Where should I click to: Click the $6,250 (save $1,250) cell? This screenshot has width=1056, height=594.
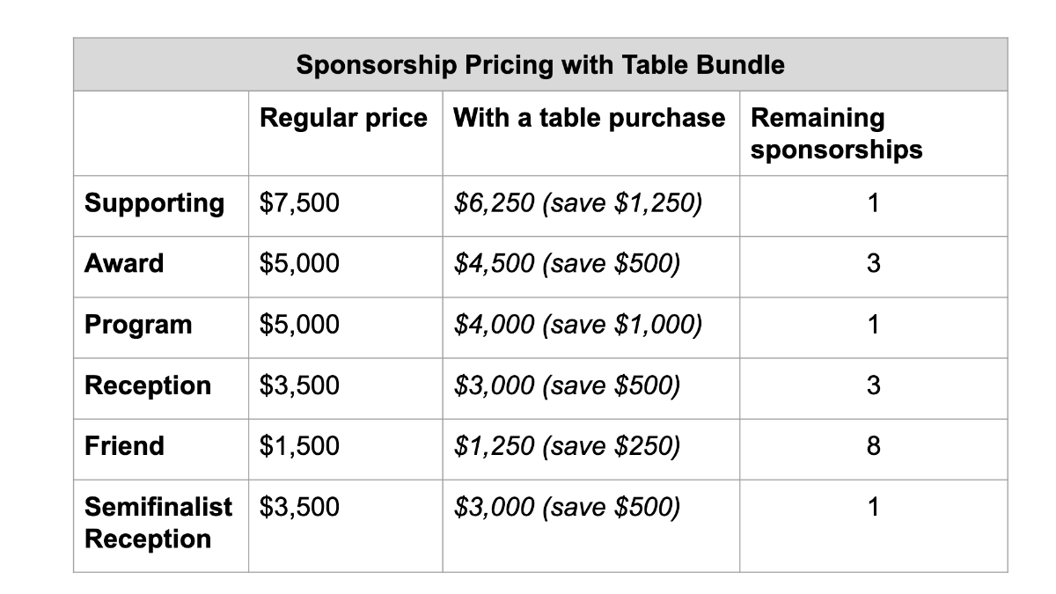pyautogui.click(x=578, y=203)
